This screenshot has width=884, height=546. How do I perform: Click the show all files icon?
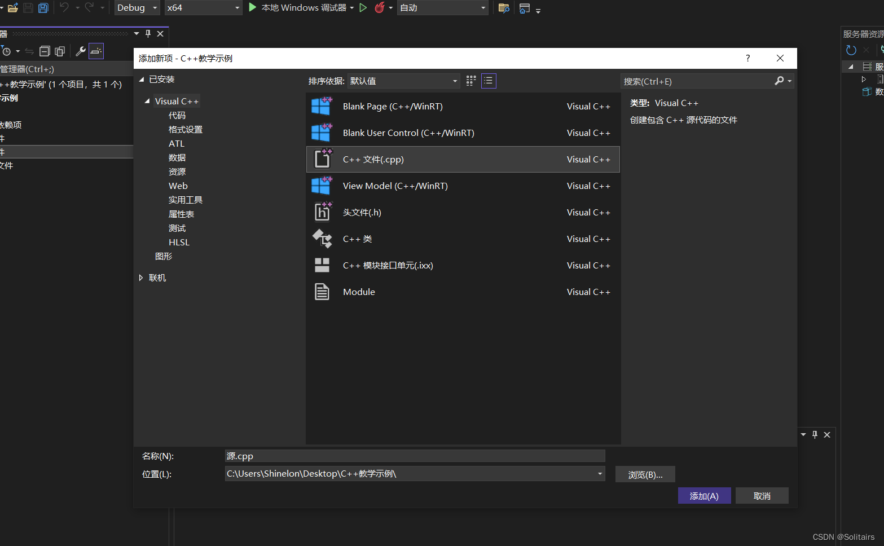pyautogui.click(x=60, y=51)
